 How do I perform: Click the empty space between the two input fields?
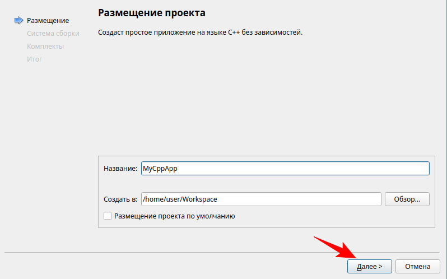coord(266,184)
